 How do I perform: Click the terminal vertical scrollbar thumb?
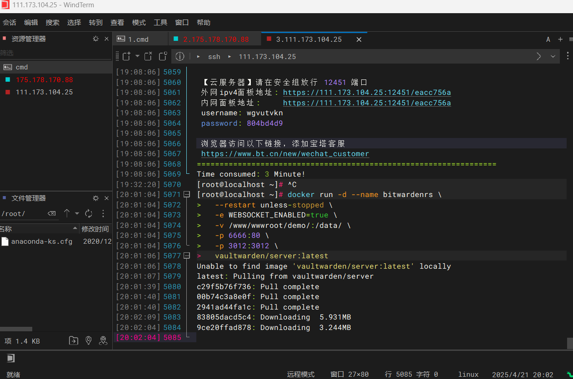pyautogui.click(x=570, y=344)
